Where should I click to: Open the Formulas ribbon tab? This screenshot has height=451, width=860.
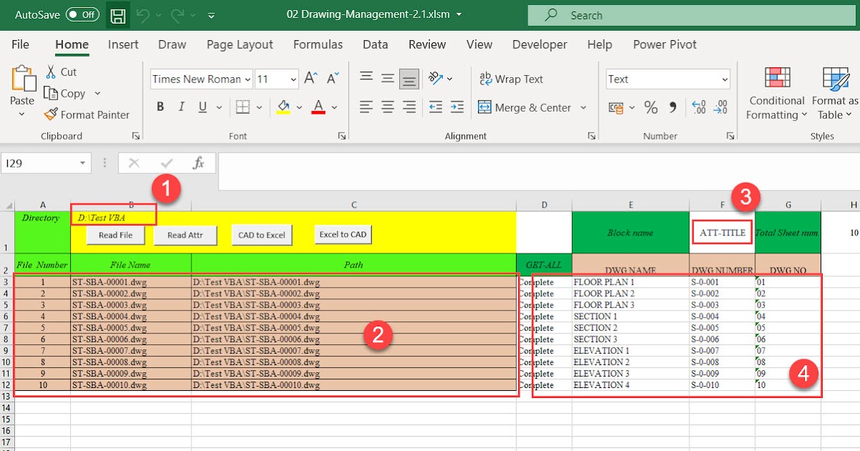(318, 44)
